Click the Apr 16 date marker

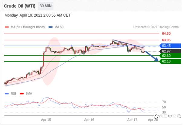point(89,120)
